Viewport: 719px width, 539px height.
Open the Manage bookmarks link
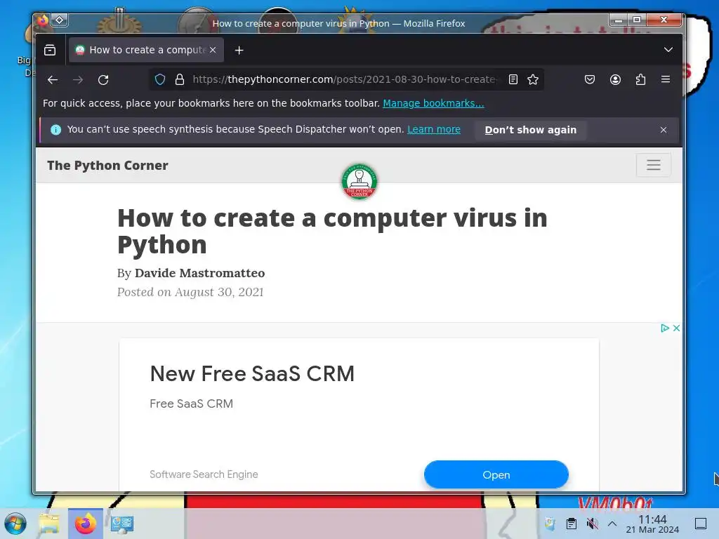pos(433,103)
